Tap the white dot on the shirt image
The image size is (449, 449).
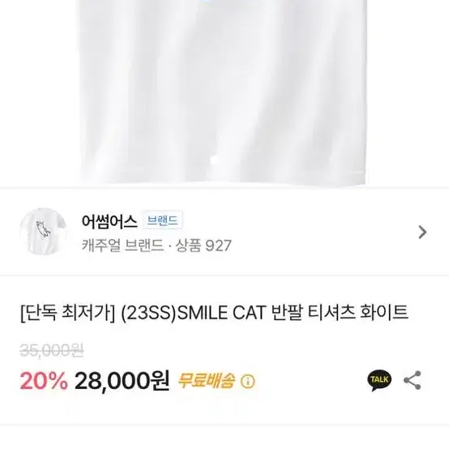pos(213,160)
